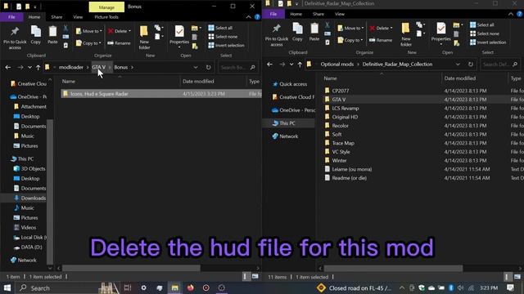524x294 pixels.
Task: Open Home tab in Definitive_Radar_Map_Collection window
Action: tap(296, 14)
